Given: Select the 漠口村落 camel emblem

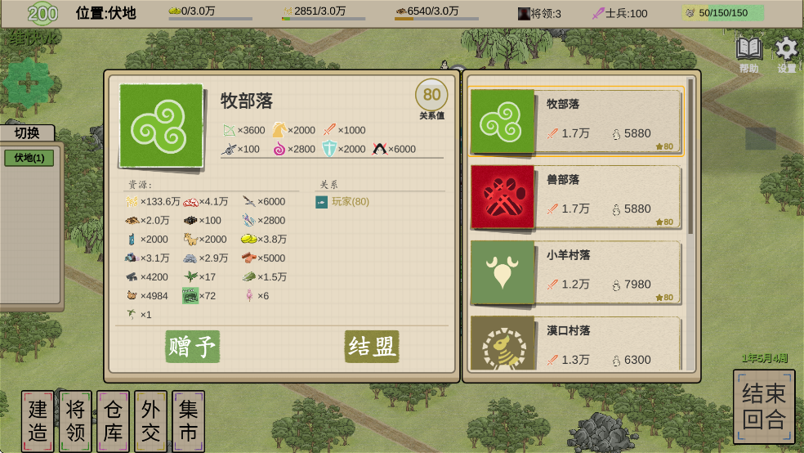Looking at the screenshot, I should tap(502, 343).
